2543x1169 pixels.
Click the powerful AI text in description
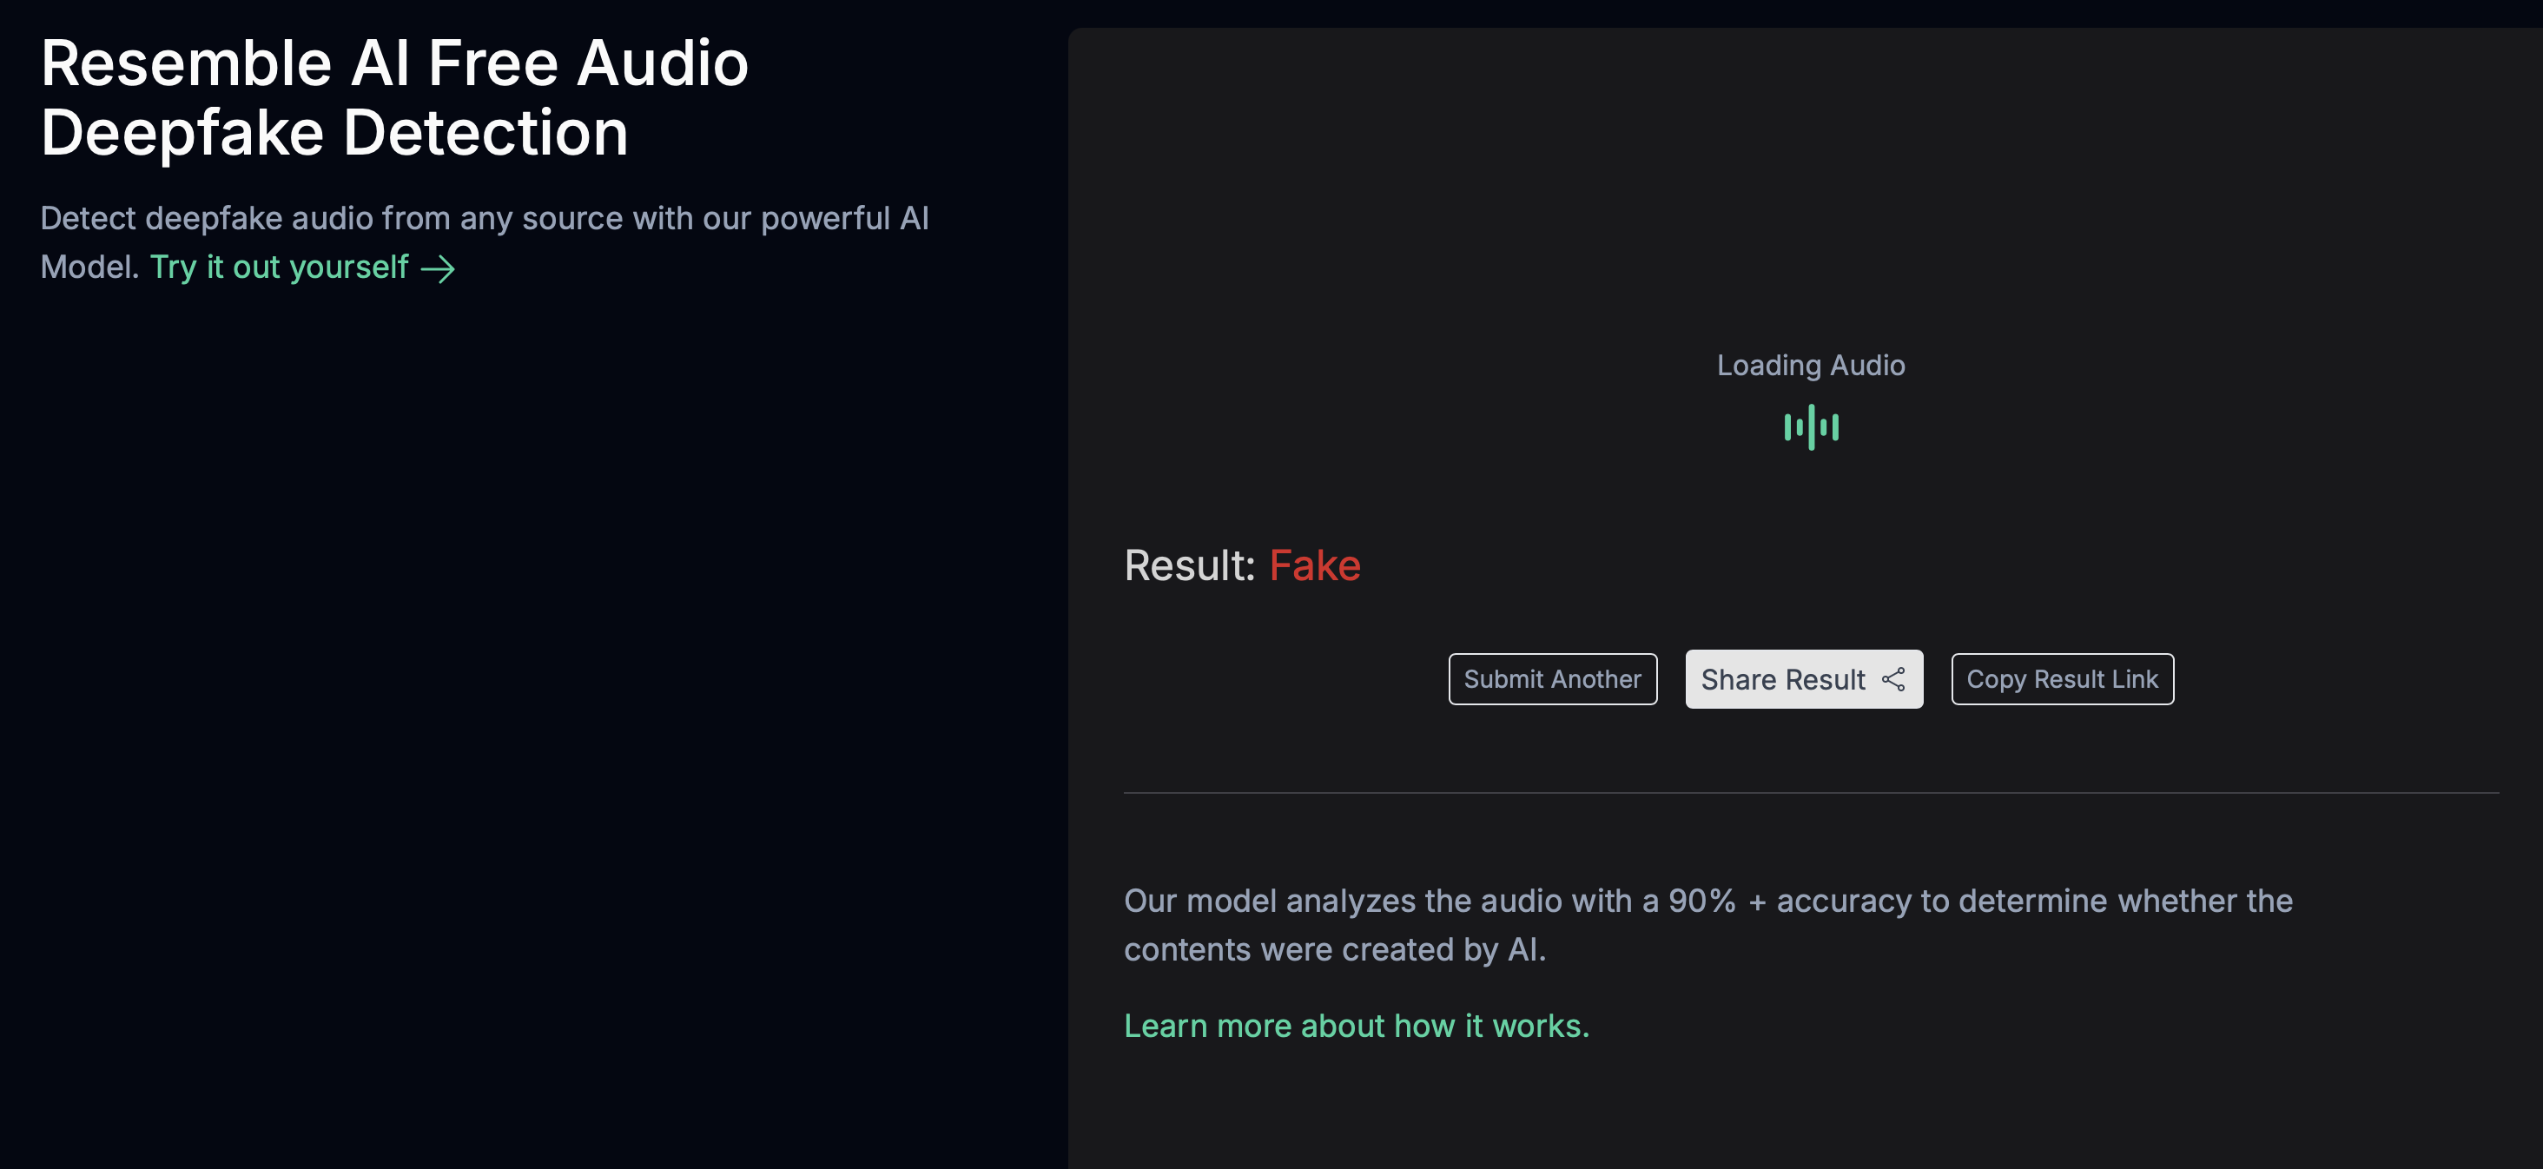(x=845, y=218)
